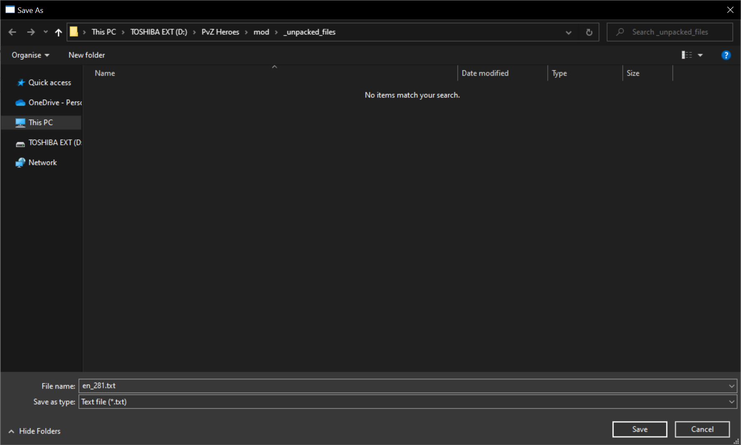Expand the address bar history dropdown
Viewport: 741px width, 445px height.
(x=568, y=32)
